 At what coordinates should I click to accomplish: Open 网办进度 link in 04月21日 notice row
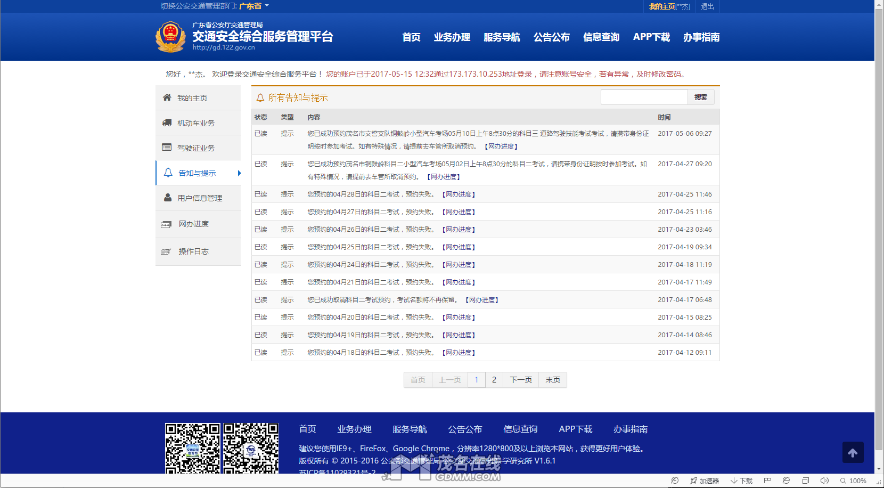pyautogui.click(x=459, y=282)
